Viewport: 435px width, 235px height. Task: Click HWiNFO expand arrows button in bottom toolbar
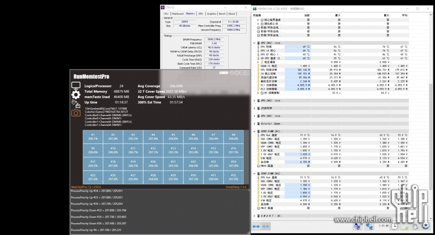click(256, 227)
